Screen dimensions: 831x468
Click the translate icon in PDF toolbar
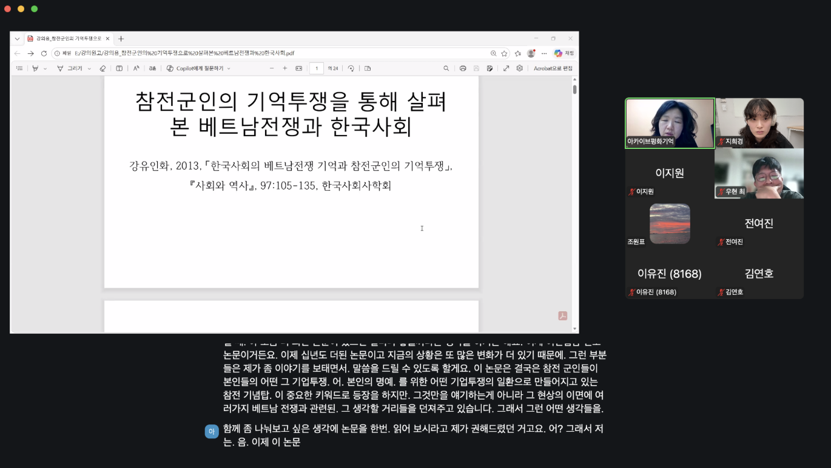pyautogui.click(x=153, y=68)
